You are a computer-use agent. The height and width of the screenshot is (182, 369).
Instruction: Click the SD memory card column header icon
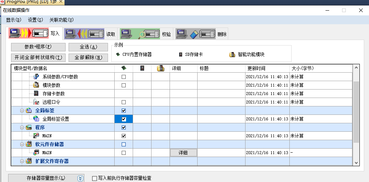(x=142, y=68)
